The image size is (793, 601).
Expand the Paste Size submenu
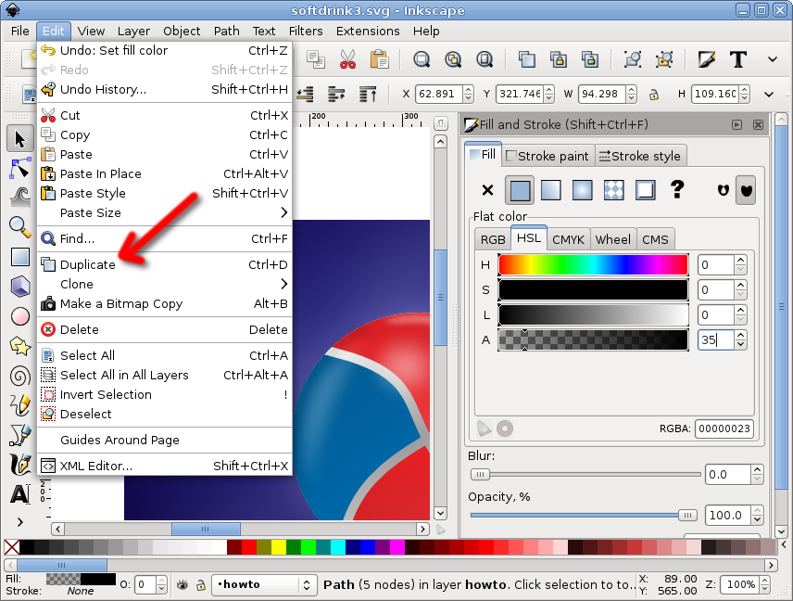tap(165, 212)
